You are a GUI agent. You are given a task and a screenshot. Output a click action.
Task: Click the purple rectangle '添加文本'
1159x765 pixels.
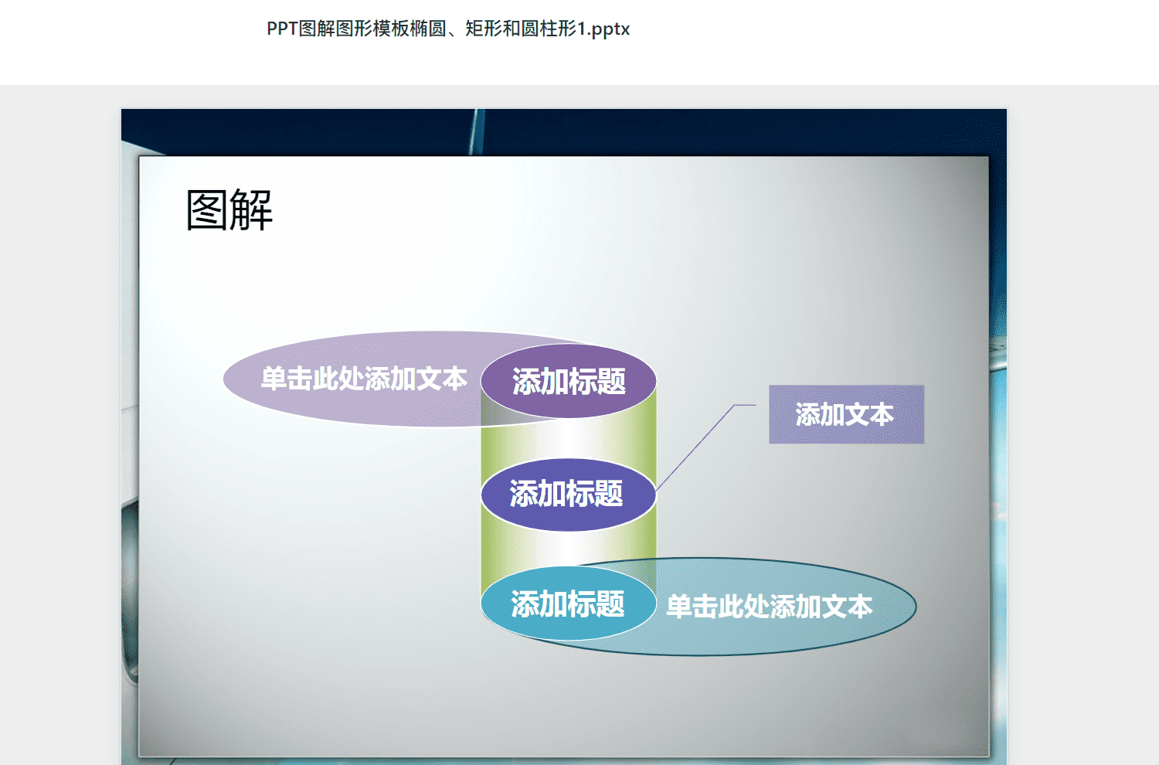[846, 414]
